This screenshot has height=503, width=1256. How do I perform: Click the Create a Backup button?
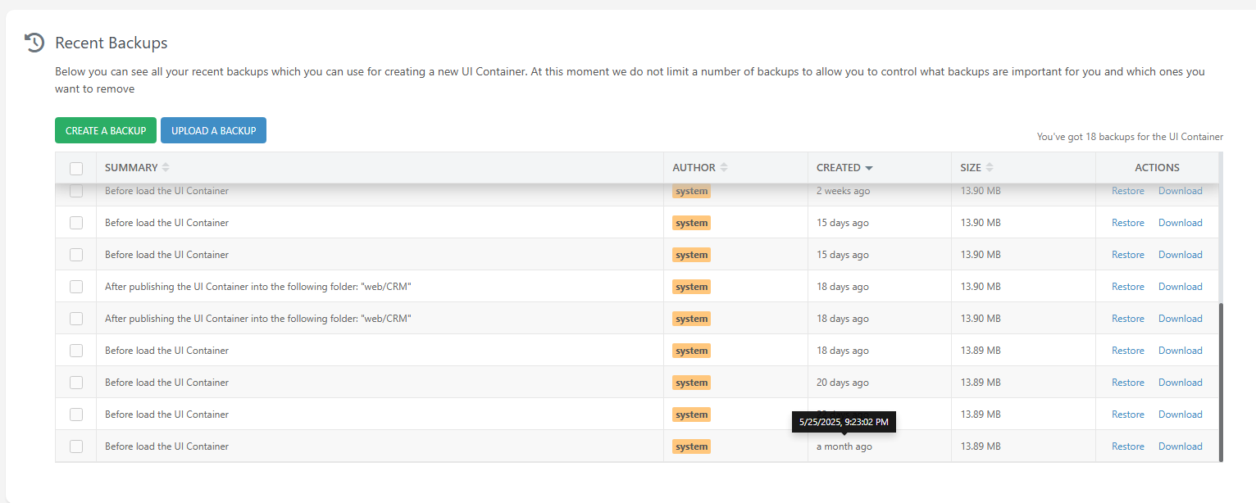point(106,130)
